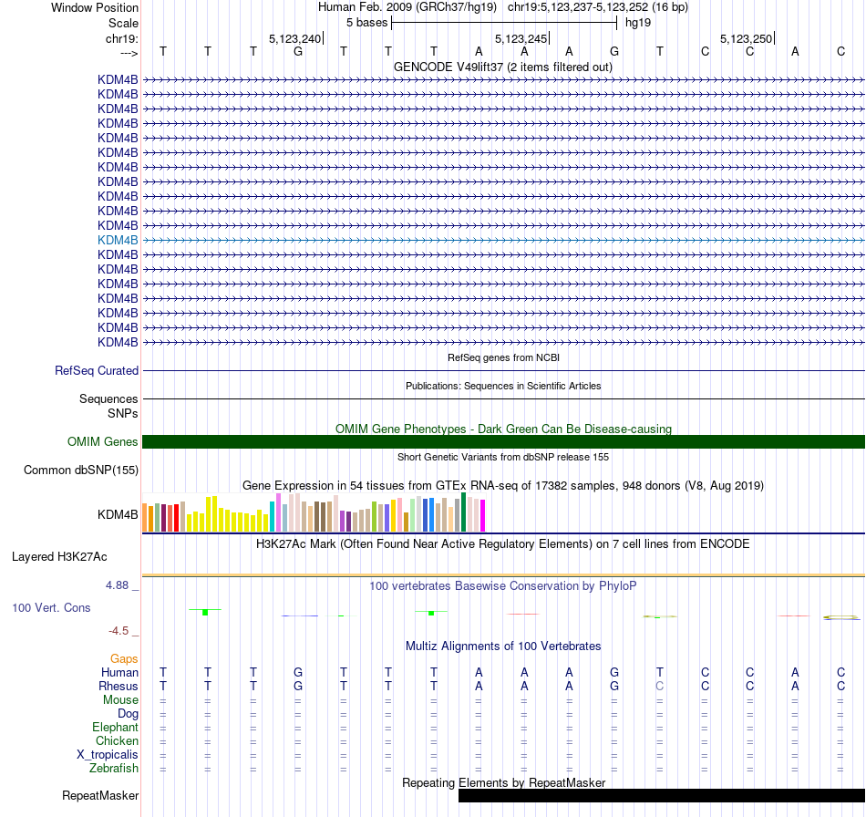Click Short Genetic Variants from dbSNP title

[x=503, y=458]
